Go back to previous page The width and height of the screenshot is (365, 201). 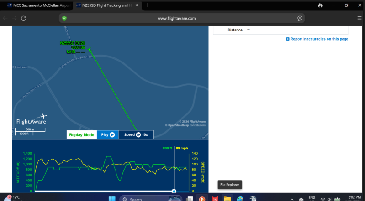tap(5, 18)
